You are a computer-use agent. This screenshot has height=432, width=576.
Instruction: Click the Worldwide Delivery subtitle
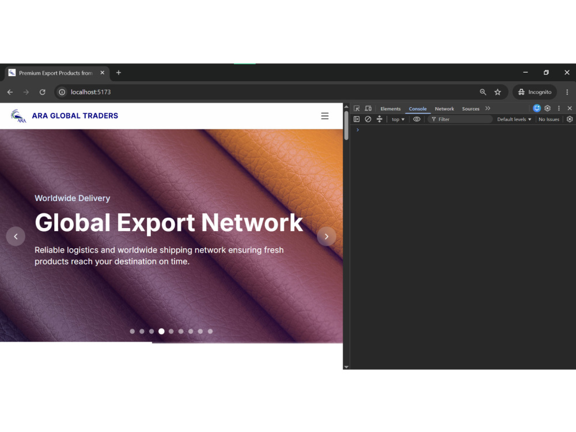73,198
